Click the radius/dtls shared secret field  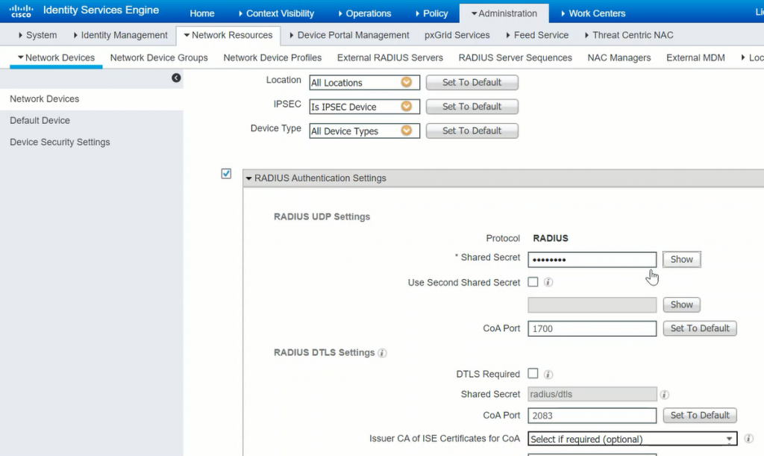[592, 394]
